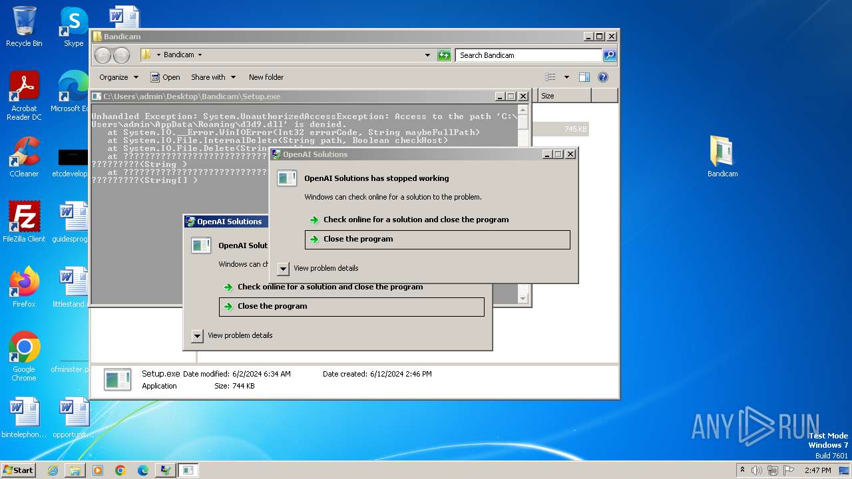Viewport: 852px width, 479px height.
Task: Click New folder in Explorer toolbar
Action: point(266,77)
